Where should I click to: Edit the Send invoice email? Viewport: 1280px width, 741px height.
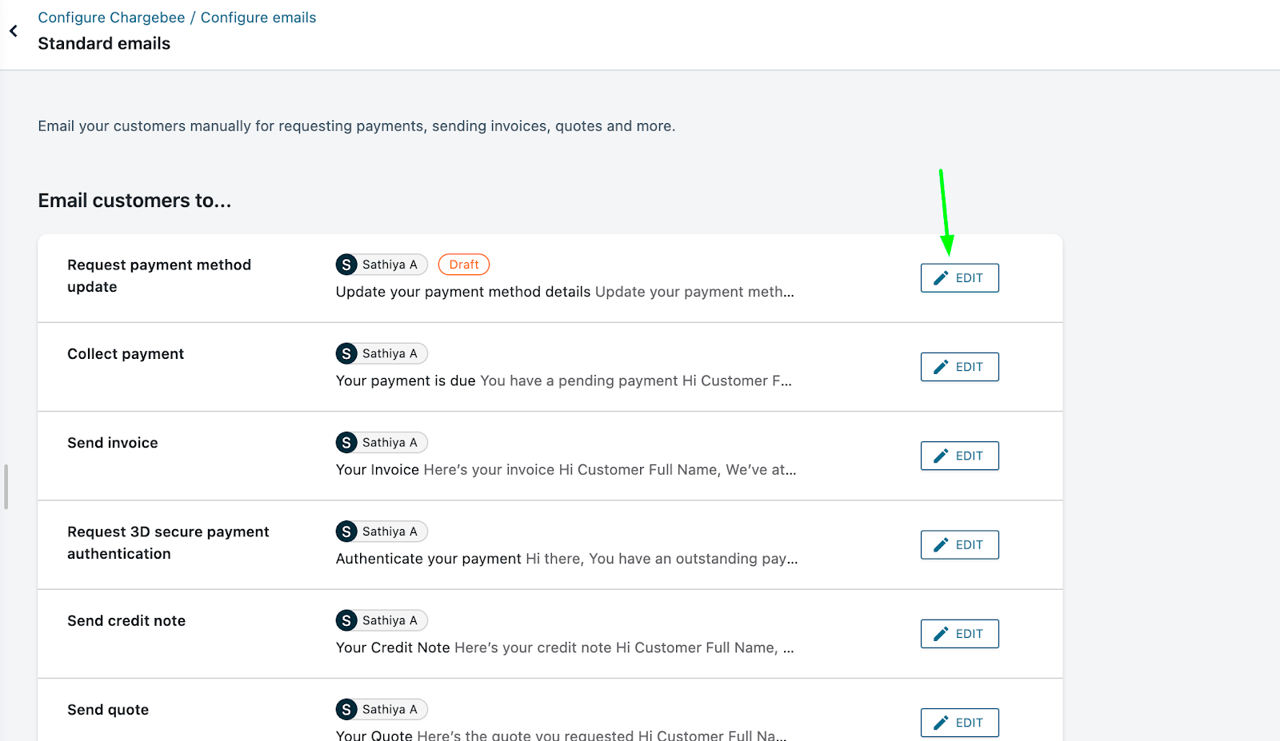(959, 456)
